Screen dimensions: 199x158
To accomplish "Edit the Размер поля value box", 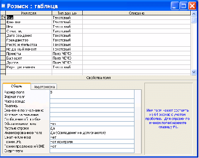I will click(x=92, y=92).
